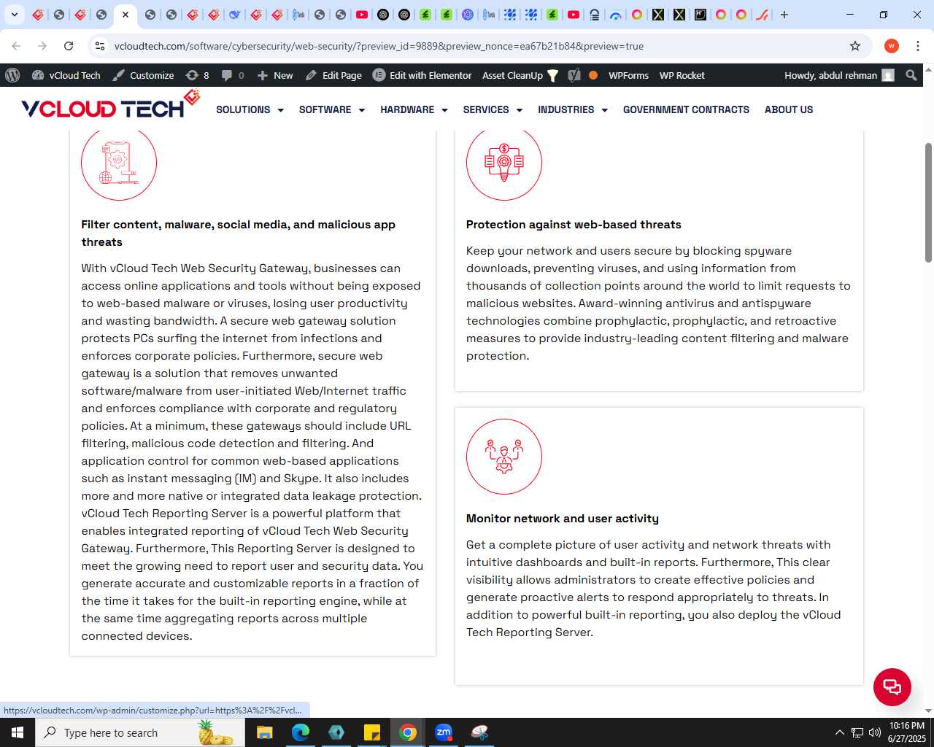Click the vCloud Tech site logo
The height and width of the screenshot is (747, 934).
(111, 105)
